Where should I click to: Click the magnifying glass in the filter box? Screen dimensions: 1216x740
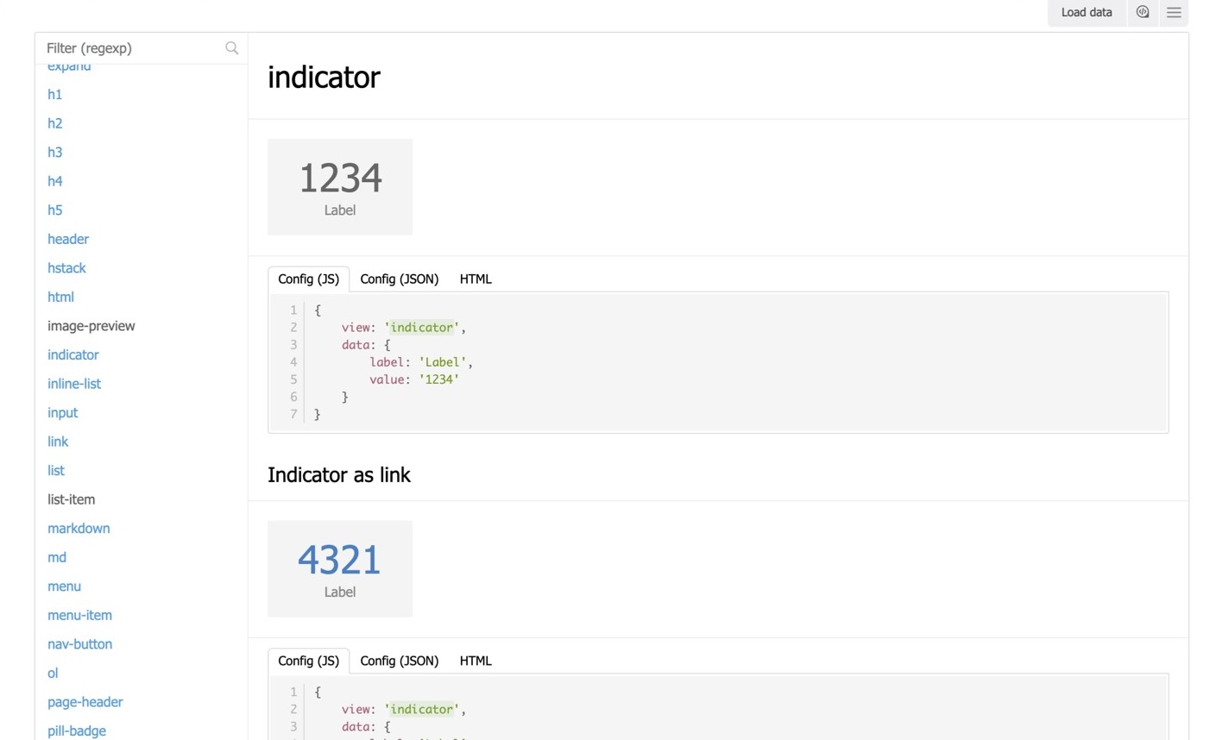click(x=231, y=47)
